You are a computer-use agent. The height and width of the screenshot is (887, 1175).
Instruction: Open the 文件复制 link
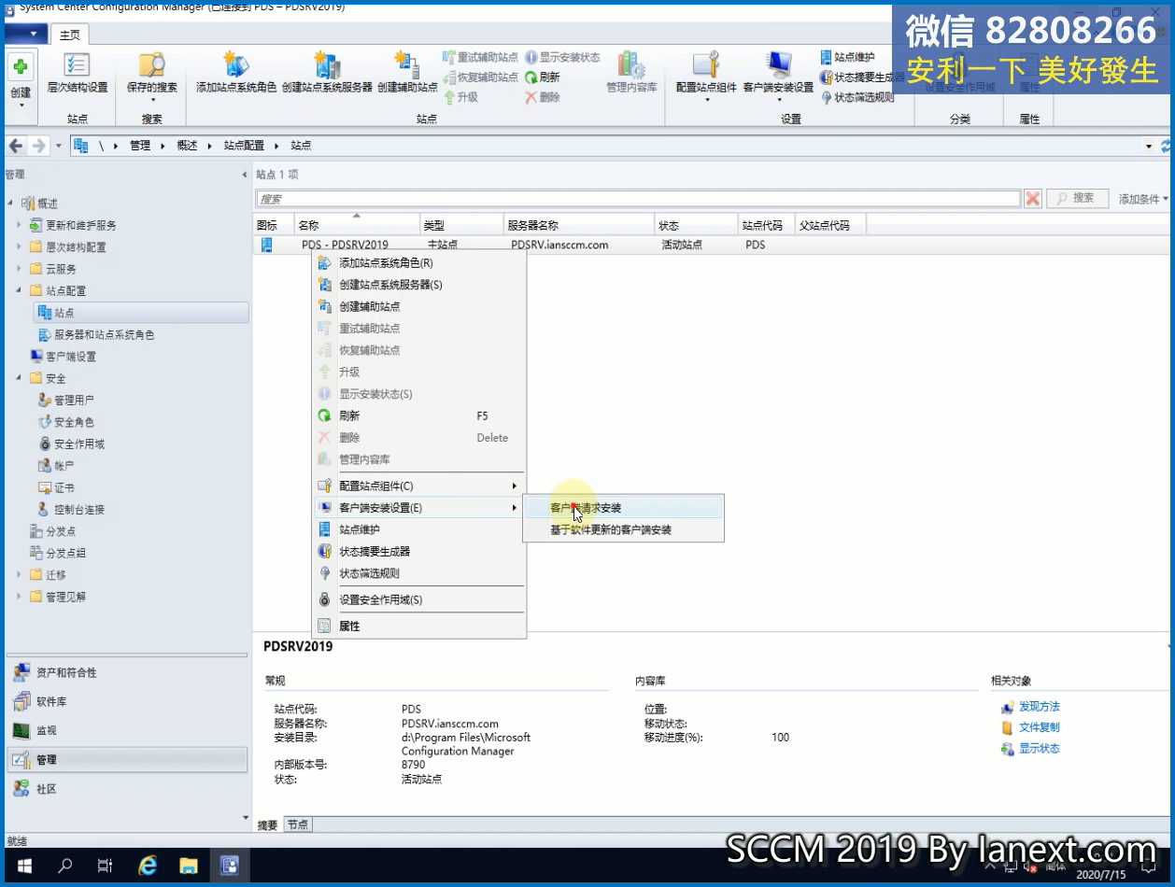point(1039,727)
